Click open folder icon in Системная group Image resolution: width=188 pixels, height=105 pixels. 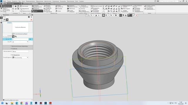pyautogui.click(x=16, y=6)
